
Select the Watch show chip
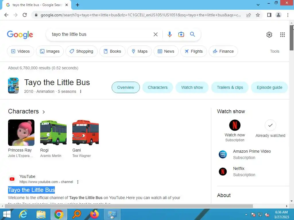[192, 87]
